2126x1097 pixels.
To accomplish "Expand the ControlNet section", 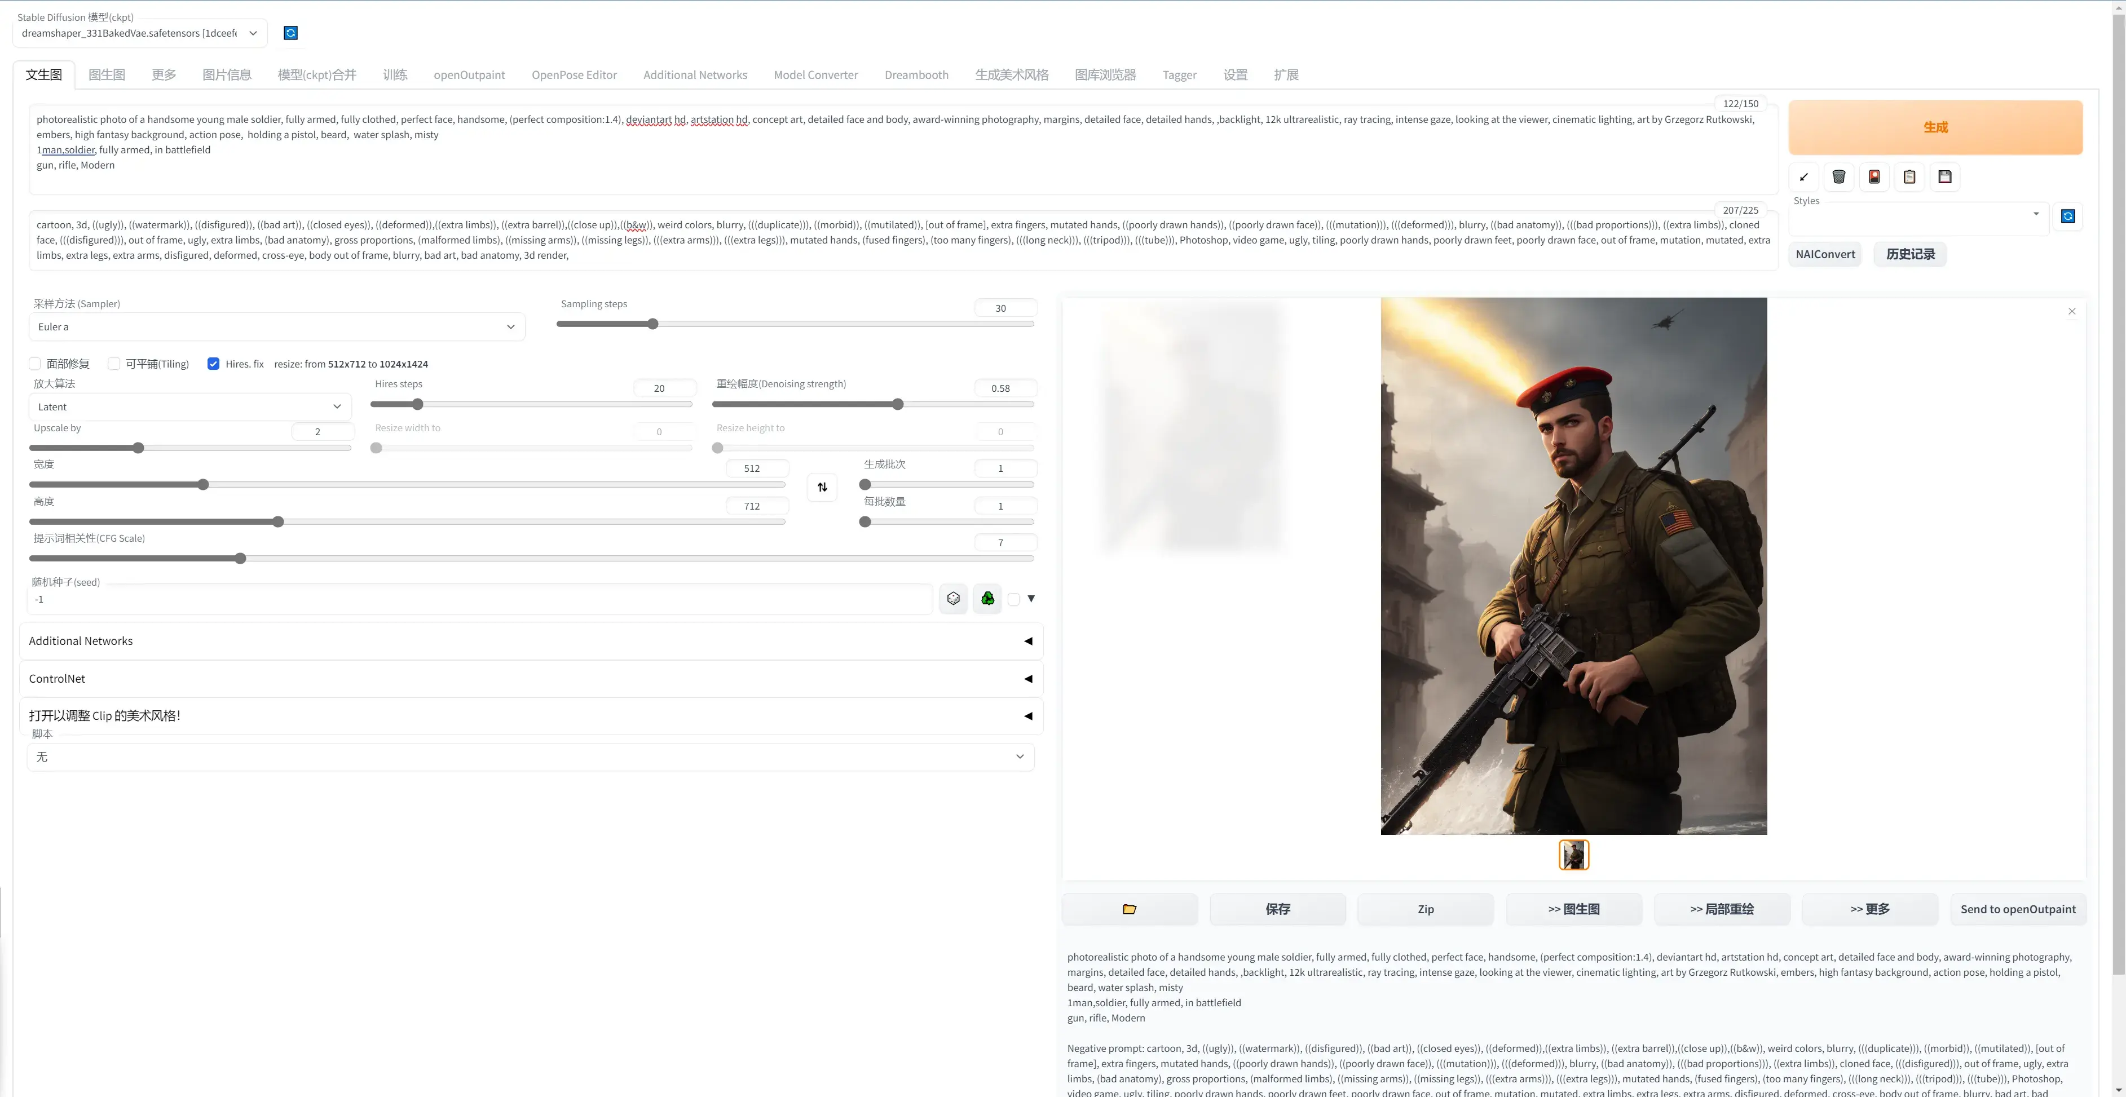I will (x=531, y=678).
